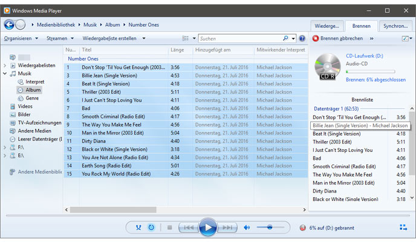Click Brennen abbrechen button
The image size is (416, 242).
point(337,38)
